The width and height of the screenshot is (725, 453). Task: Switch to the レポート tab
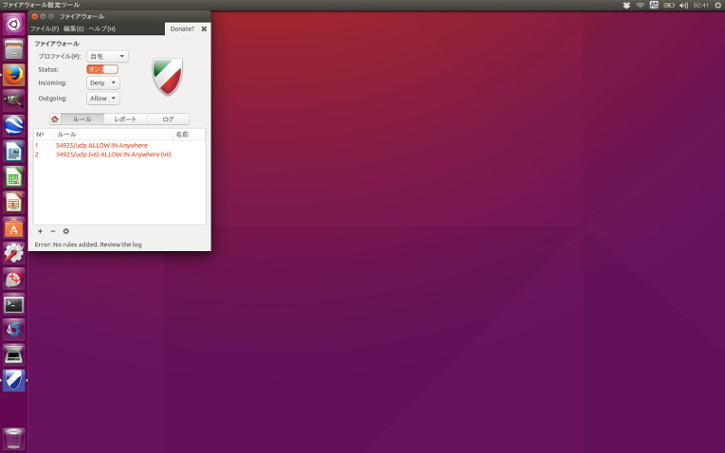click(x=125, y=120)
